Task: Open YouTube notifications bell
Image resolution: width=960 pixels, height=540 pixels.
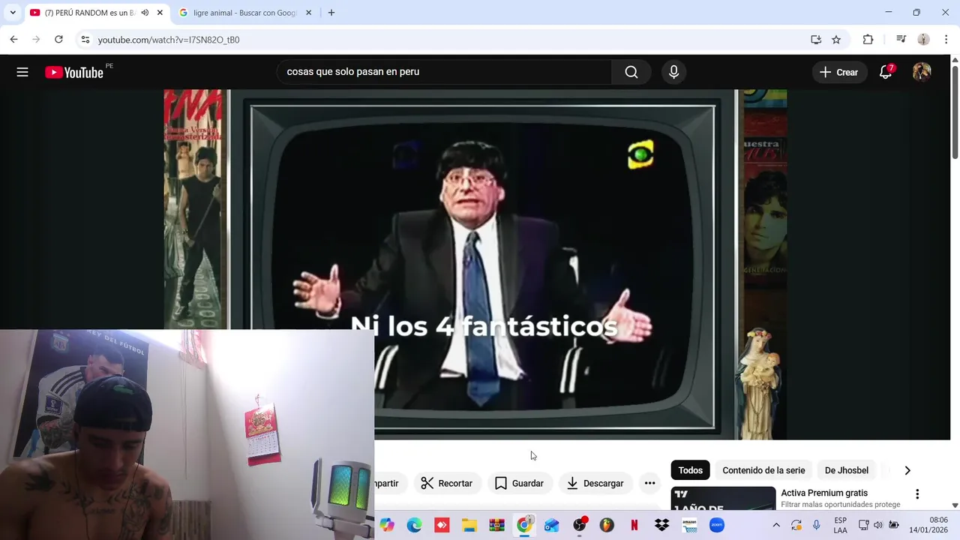Action: 886,72
